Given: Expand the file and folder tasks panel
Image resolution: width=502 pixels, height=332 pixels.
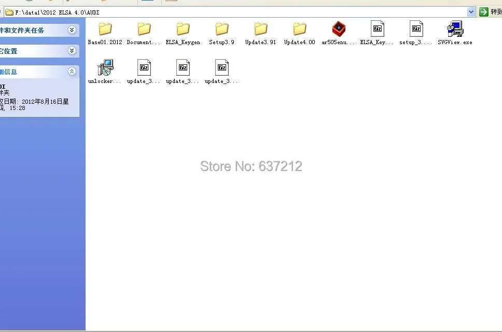Looking at the screenshot, I should 72,30.
